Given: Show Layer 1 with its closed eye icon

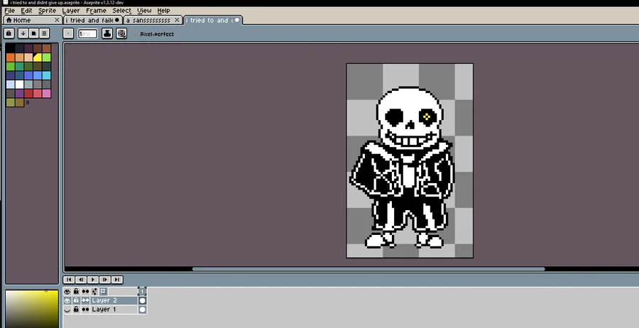Looking at the screenshot, I should tap(67, 310).
